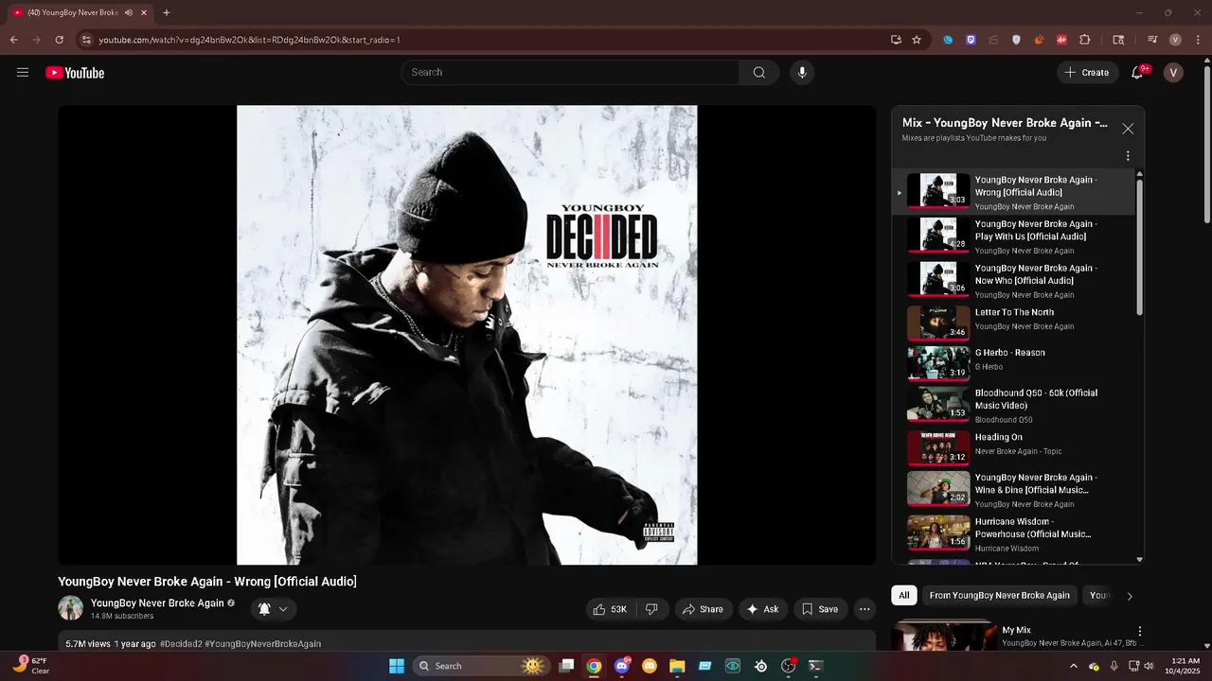Select Heading On in the playlist
This screenshot has height=681, width=1212.
coord(1013,447)
